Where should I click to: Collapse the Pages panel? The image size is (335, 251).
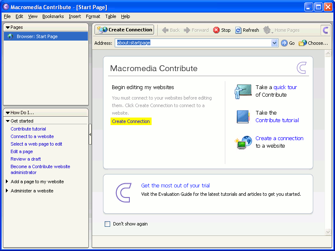pyautogui.click(x=8, y=27)
